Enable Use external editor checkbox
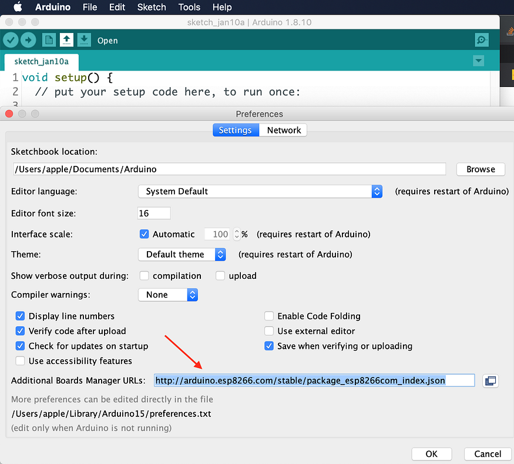This screenshot has width=514, height=464. click(x=269, y=331)
